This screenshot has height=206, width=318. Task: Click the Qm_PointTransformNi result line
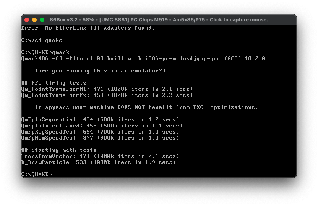tap(107, 89)
